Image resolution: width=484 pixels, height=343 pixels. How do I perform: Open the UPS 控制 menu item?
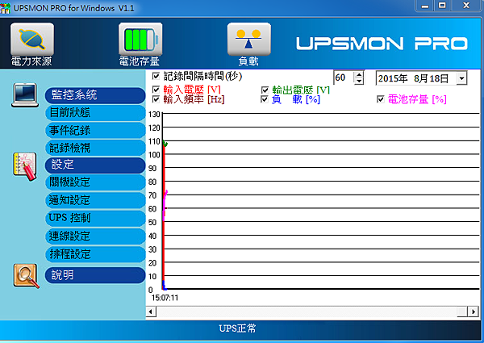pos(95,218)
